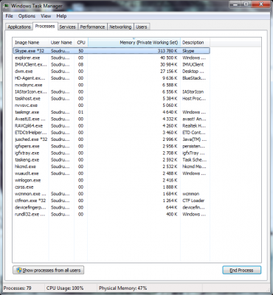Open the Options menu

click(x=27, y=16)
